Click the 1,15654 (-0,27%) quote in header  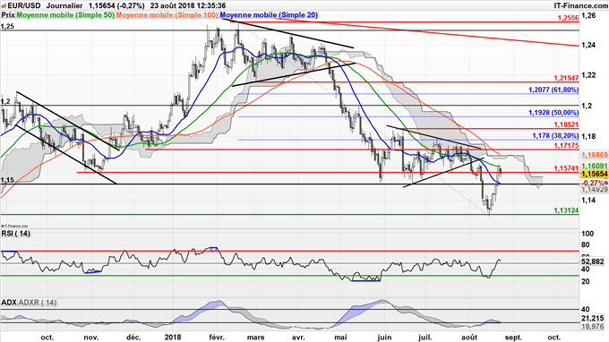[116, 6]
